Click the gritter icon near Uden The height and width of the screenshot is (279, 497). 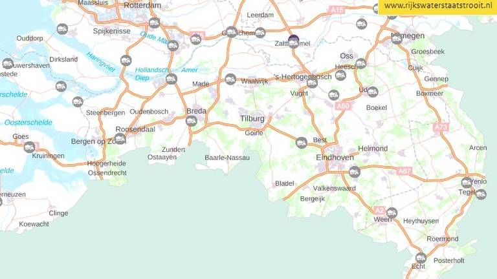coord(373,92)
